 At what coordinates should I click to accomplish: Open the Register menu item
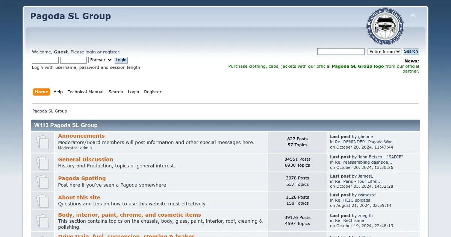pyautogui.click(x=153, y=92)
